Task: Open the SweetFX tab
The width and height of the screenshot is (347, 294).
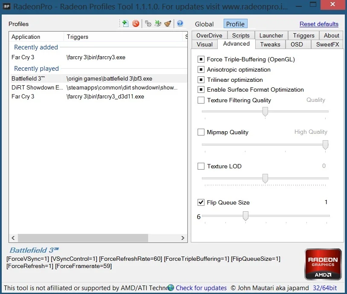Action: (327, 44)
